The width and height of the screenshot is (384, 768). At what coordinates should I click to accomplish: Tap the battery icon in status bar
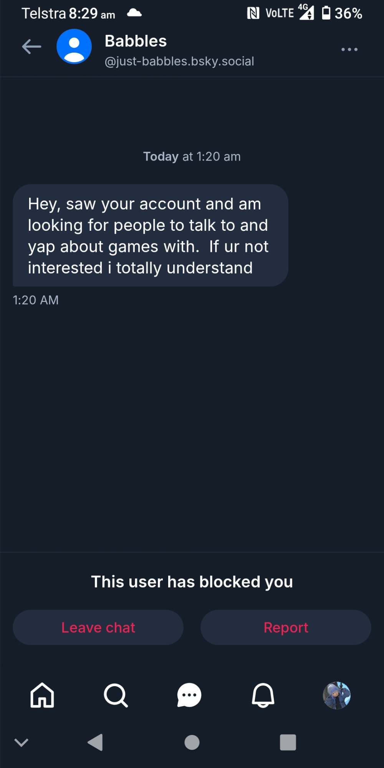(326, 13)
